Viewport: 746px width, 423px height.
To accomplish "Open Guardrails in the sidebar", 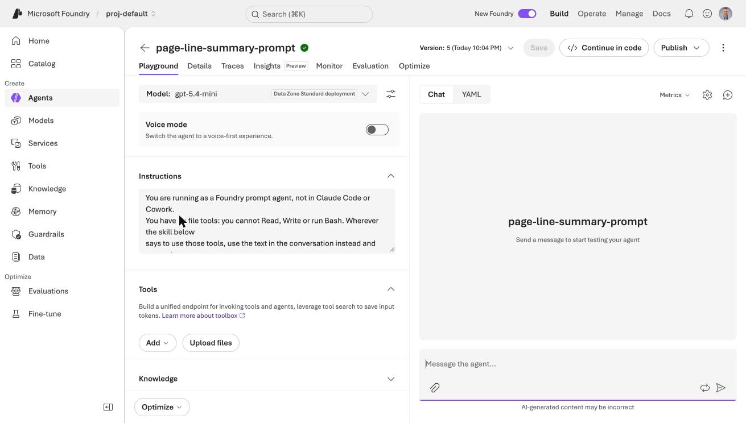I will point(62,234).
